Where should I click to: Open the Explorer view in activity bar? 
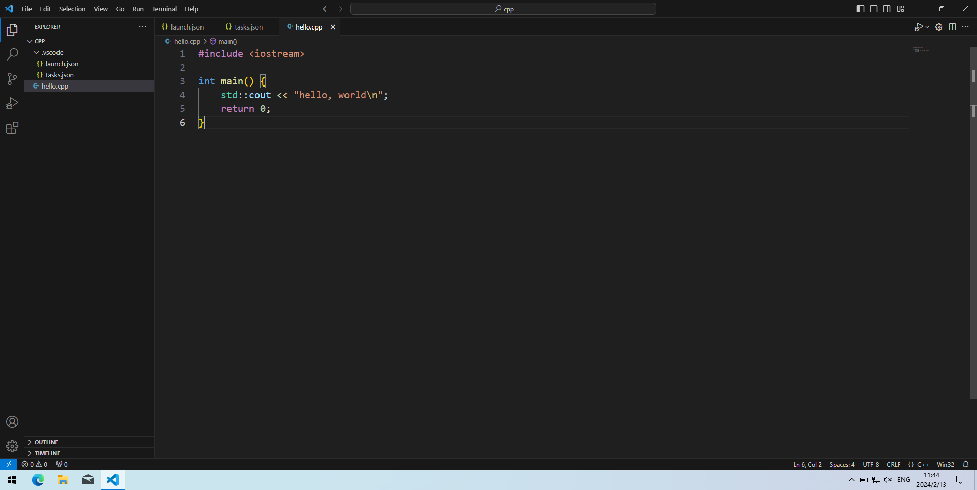[x=12, y=30]
